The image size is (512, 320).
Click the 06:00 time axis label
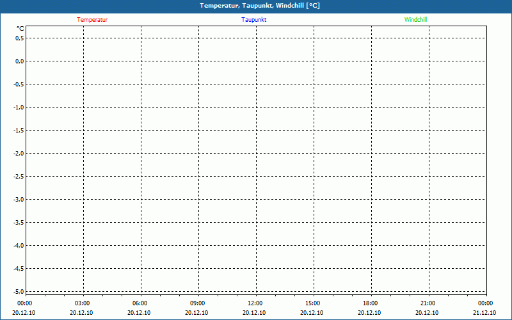140,303
